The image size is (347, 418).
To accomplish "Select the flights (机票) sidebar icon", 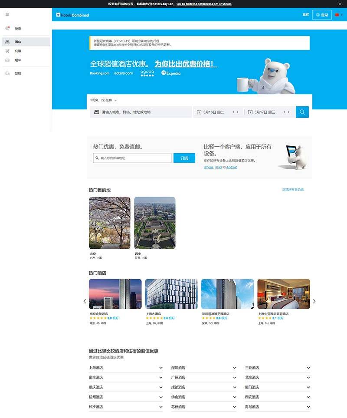I will [7, 51].
